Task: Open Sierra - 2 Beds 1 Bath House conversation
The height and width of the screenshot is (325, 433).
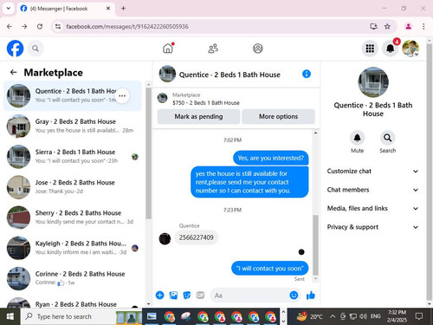Action: tap(73, 156)
